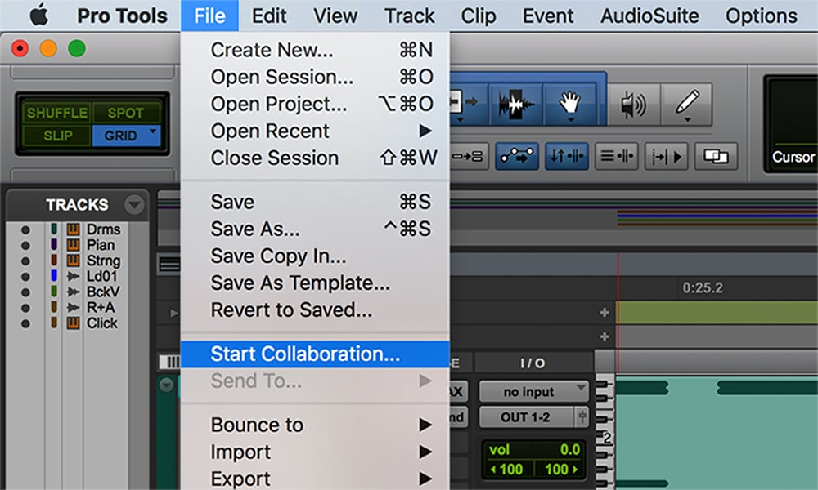The height and width of the screenshot is (490, 818).
Task: Choose Start Collaboration from File menu
Action: coord(305,354)
